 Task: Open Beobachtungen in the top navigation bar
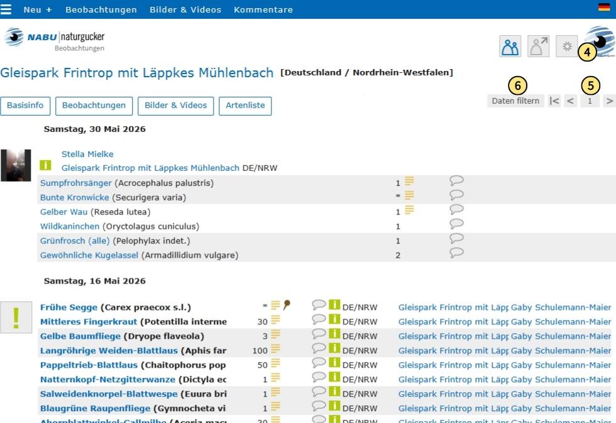coord(101,9)
